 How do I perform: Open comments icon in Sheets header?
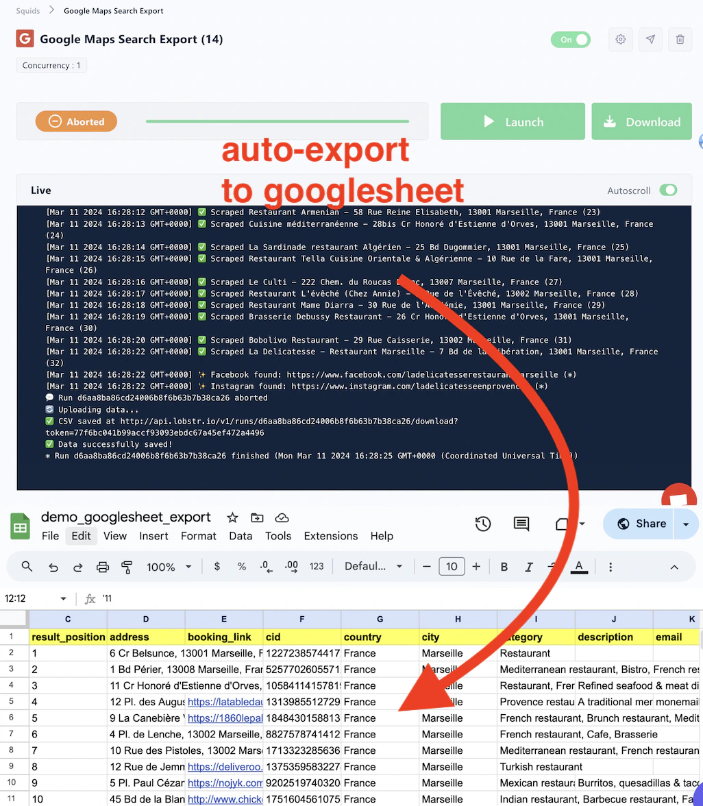(x=521, y=524)
